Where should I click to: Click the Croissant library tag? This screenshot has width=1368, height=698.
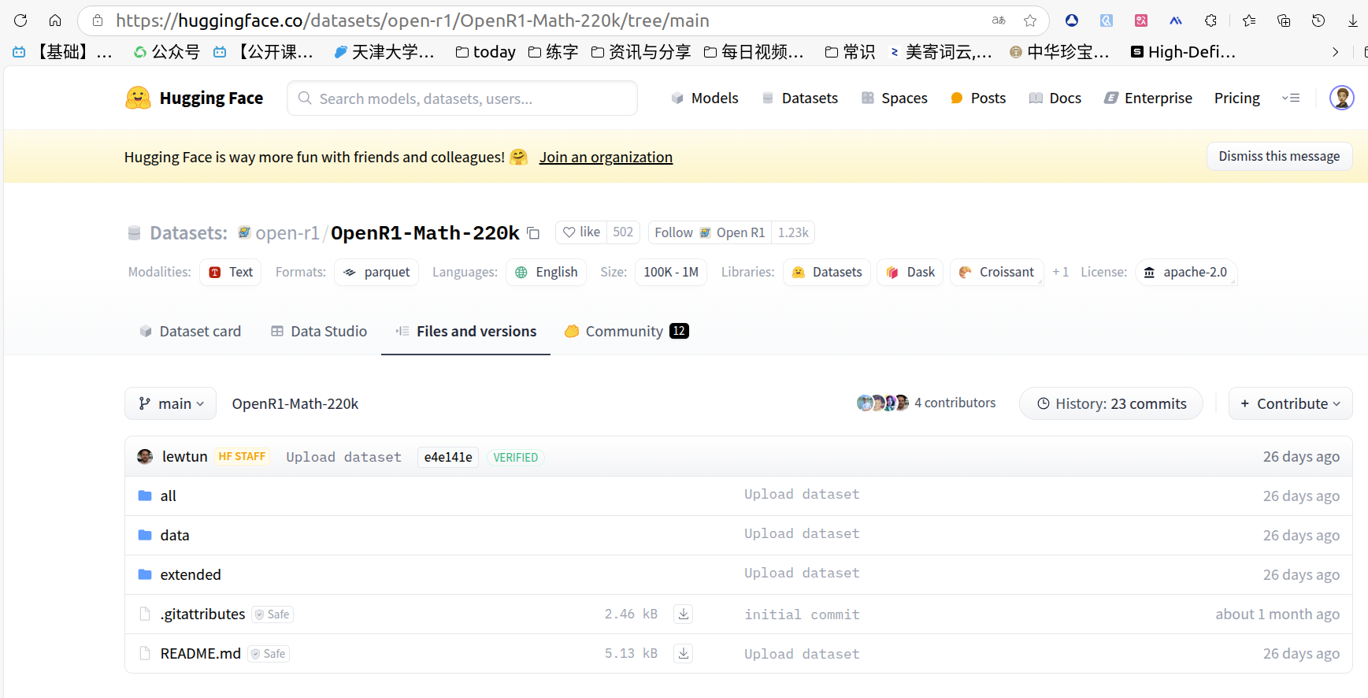(x=997, y=272)
